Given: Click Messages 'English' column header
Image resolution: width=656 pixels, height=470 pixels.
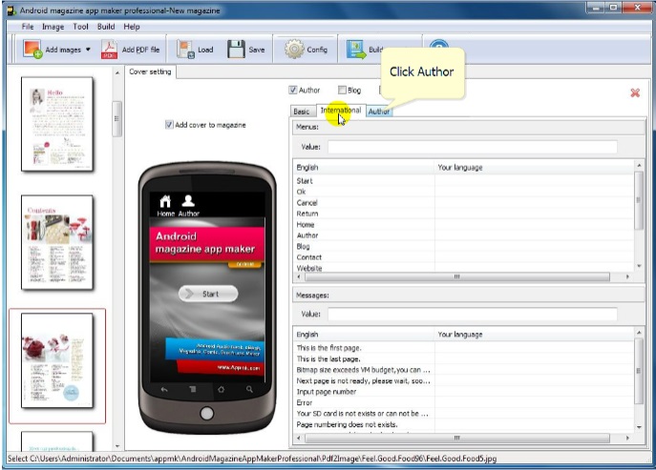Looking at the screenshot, I should coord(364,335).
